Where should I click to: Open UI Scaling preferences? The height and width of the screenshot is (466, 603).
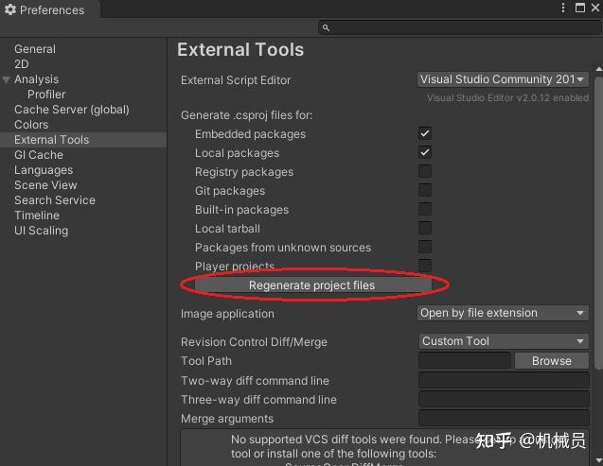coord(42,231)
